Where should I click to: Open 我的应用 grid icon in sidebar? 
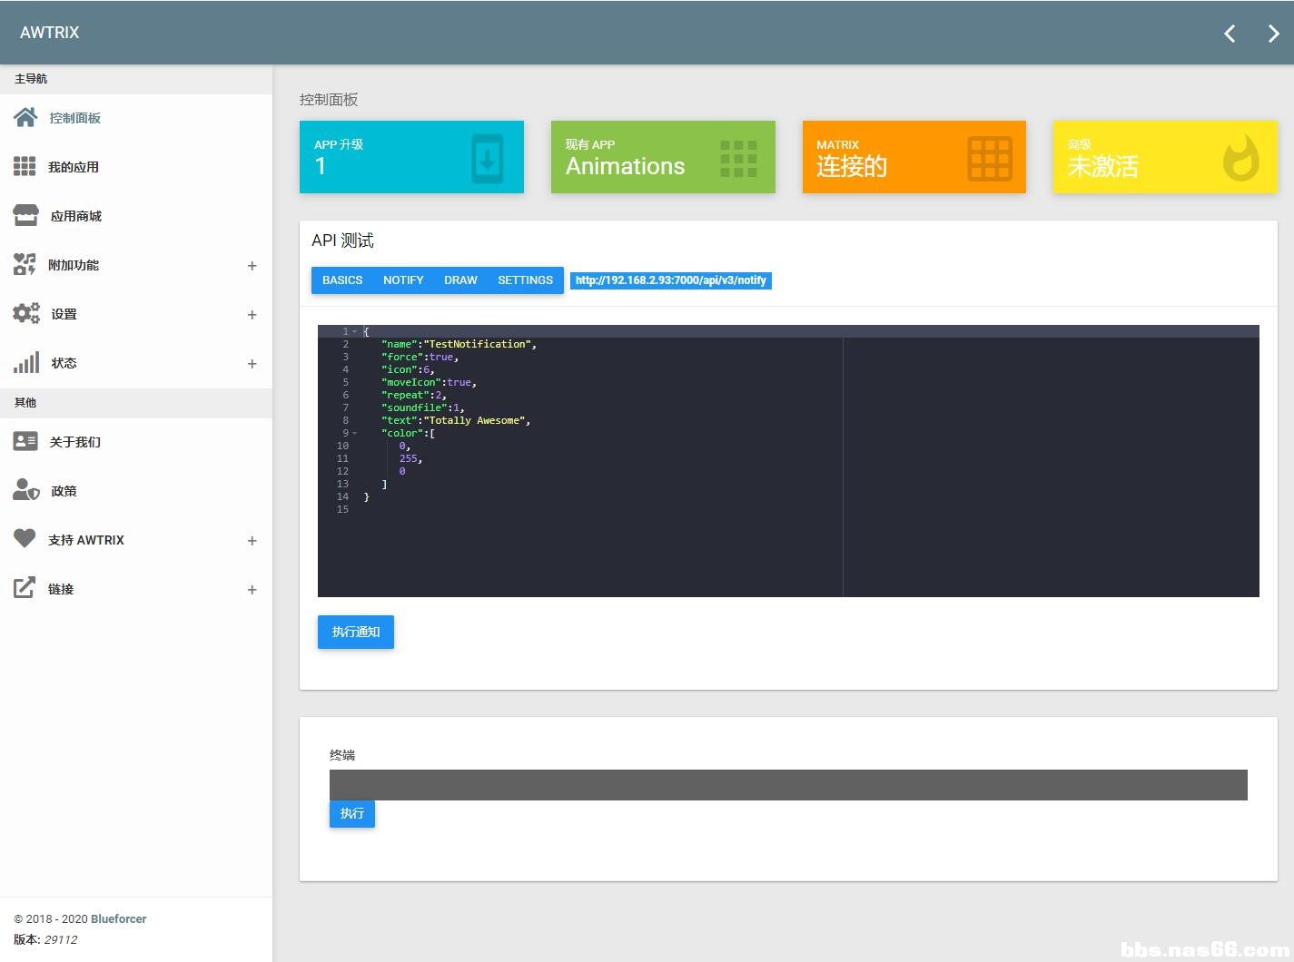tap(25, 167)
